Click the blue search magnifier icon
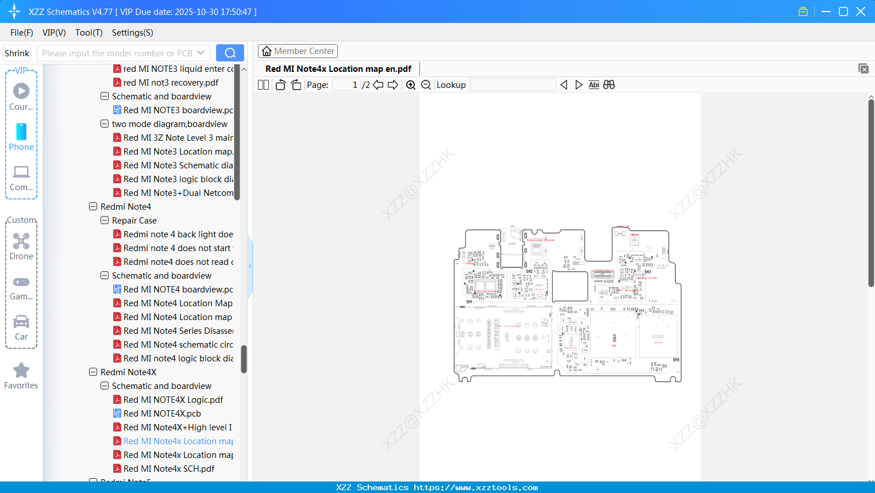 pos(230,52)
